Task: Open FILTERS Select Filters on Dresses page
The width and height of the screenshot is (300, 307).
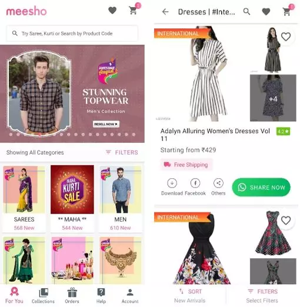Action: tap(262, 296)
